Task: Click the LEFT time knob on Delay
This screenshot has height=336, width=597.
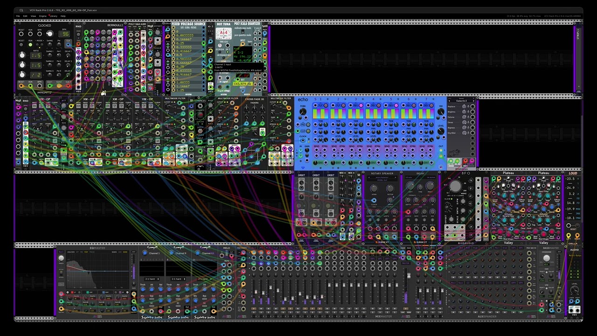Action: (x=410, y=186)
